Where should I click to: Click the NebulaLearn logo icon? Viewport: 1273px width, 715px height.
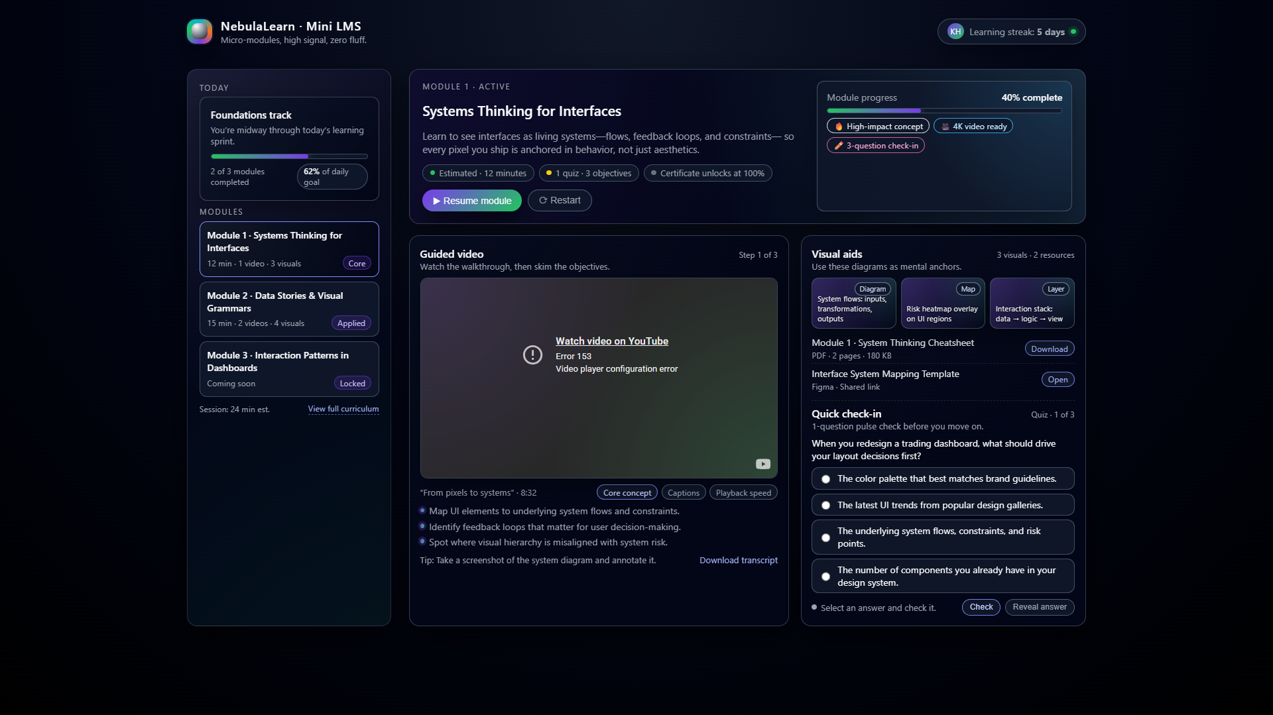coord(199,30)
